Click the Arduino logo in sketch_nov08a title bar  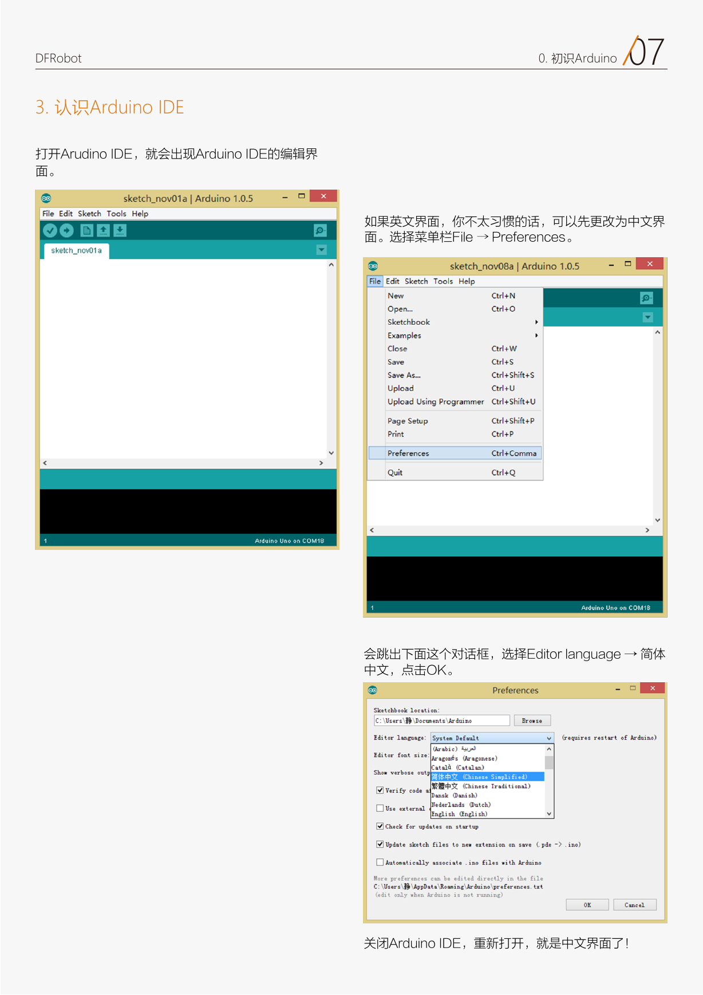coord(373,266)
